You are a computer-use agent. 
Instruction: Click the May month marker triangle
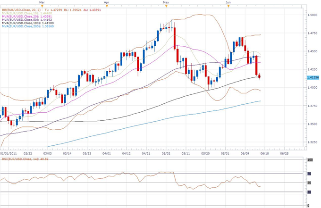tap(166, 6)
